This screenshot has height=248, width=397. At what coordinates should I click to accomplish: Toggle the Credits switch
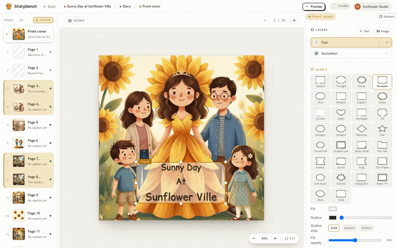coord(340,6)
